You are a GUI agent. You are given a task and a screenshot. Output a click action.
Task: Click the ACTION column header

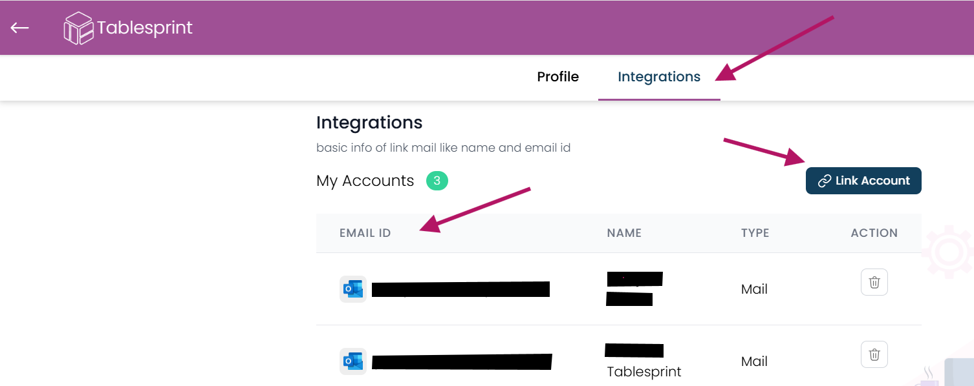[874, 233]
